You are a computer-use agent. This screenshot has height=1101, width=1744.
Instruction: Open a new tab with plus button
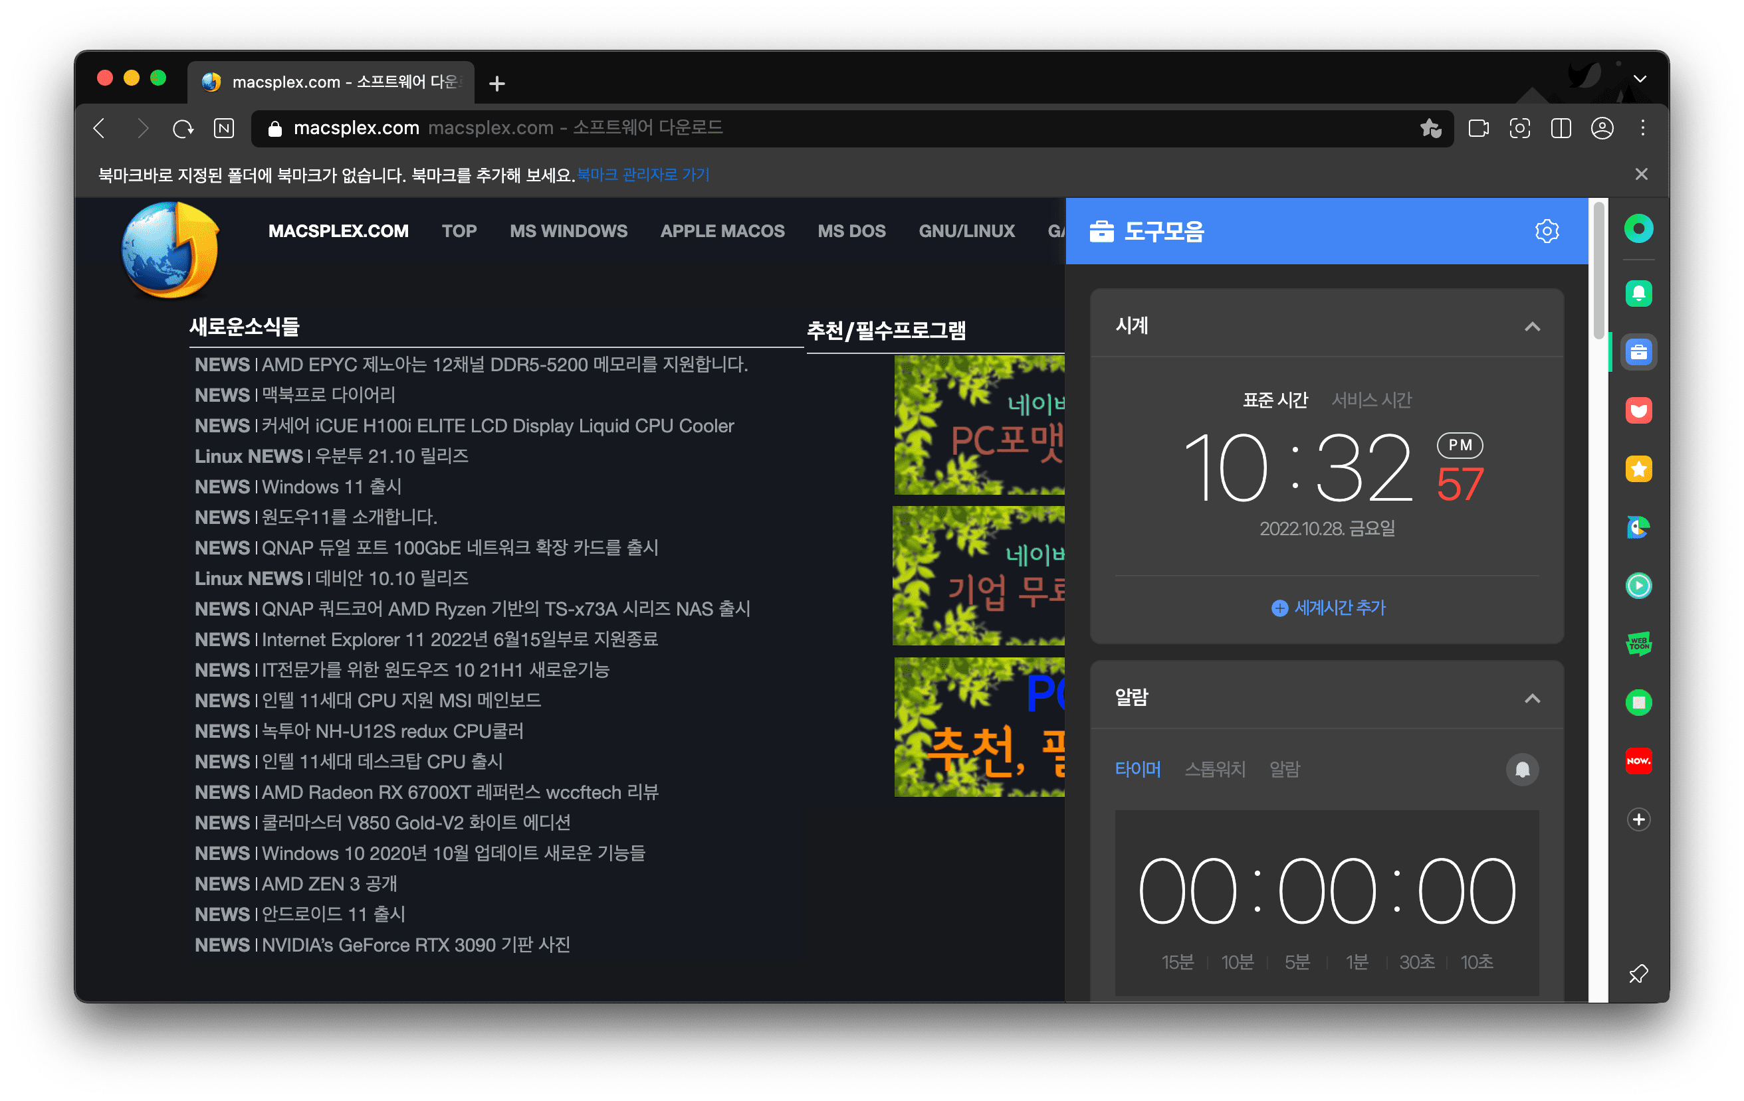pyautogui.click(x=497, y=83)
